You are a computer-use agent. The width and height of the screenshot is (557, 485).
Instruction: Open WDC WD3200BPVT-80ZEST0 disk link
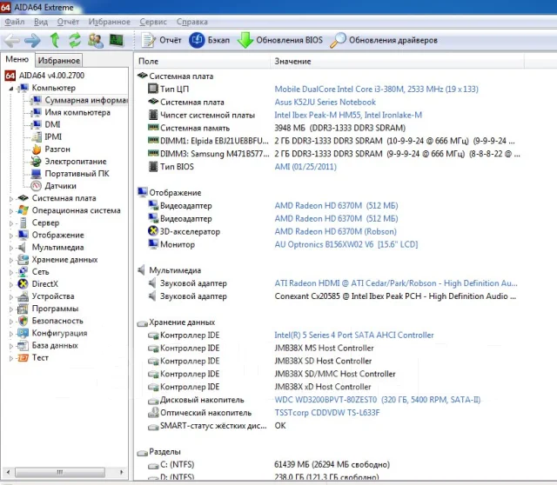coord(378,400)
